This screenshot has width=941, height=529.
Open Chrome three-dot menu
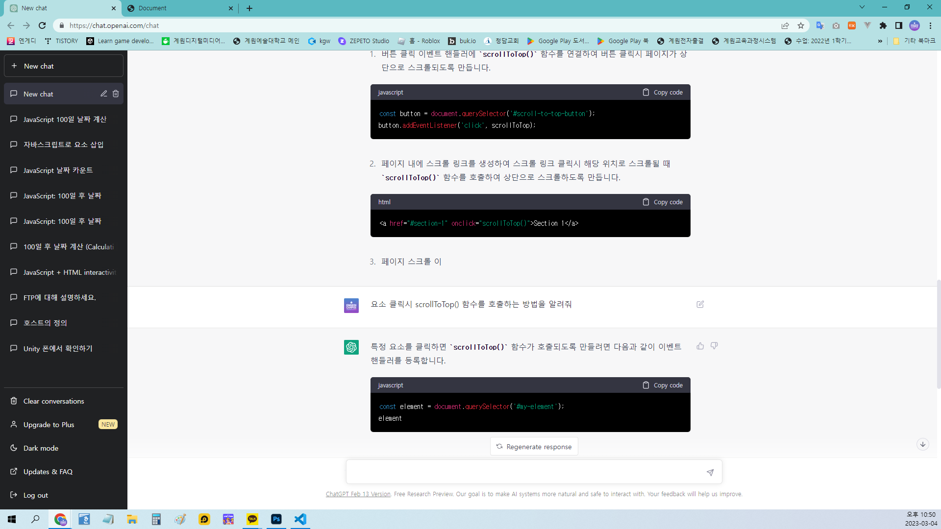pos(930,25)
